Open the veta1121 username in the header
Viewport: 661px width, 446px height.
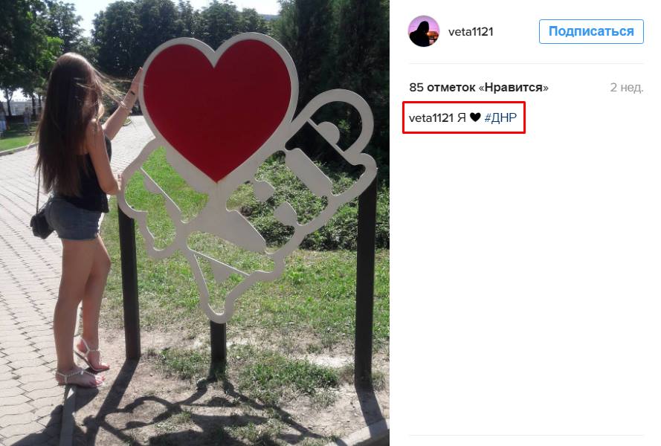(471, 32)
